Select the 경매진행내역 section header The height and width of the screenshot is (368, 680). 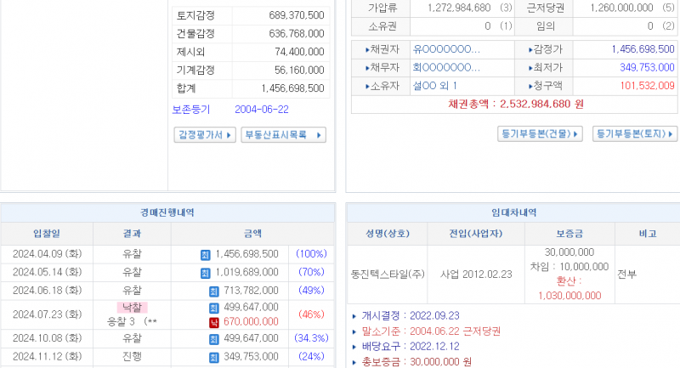[165, 212]
